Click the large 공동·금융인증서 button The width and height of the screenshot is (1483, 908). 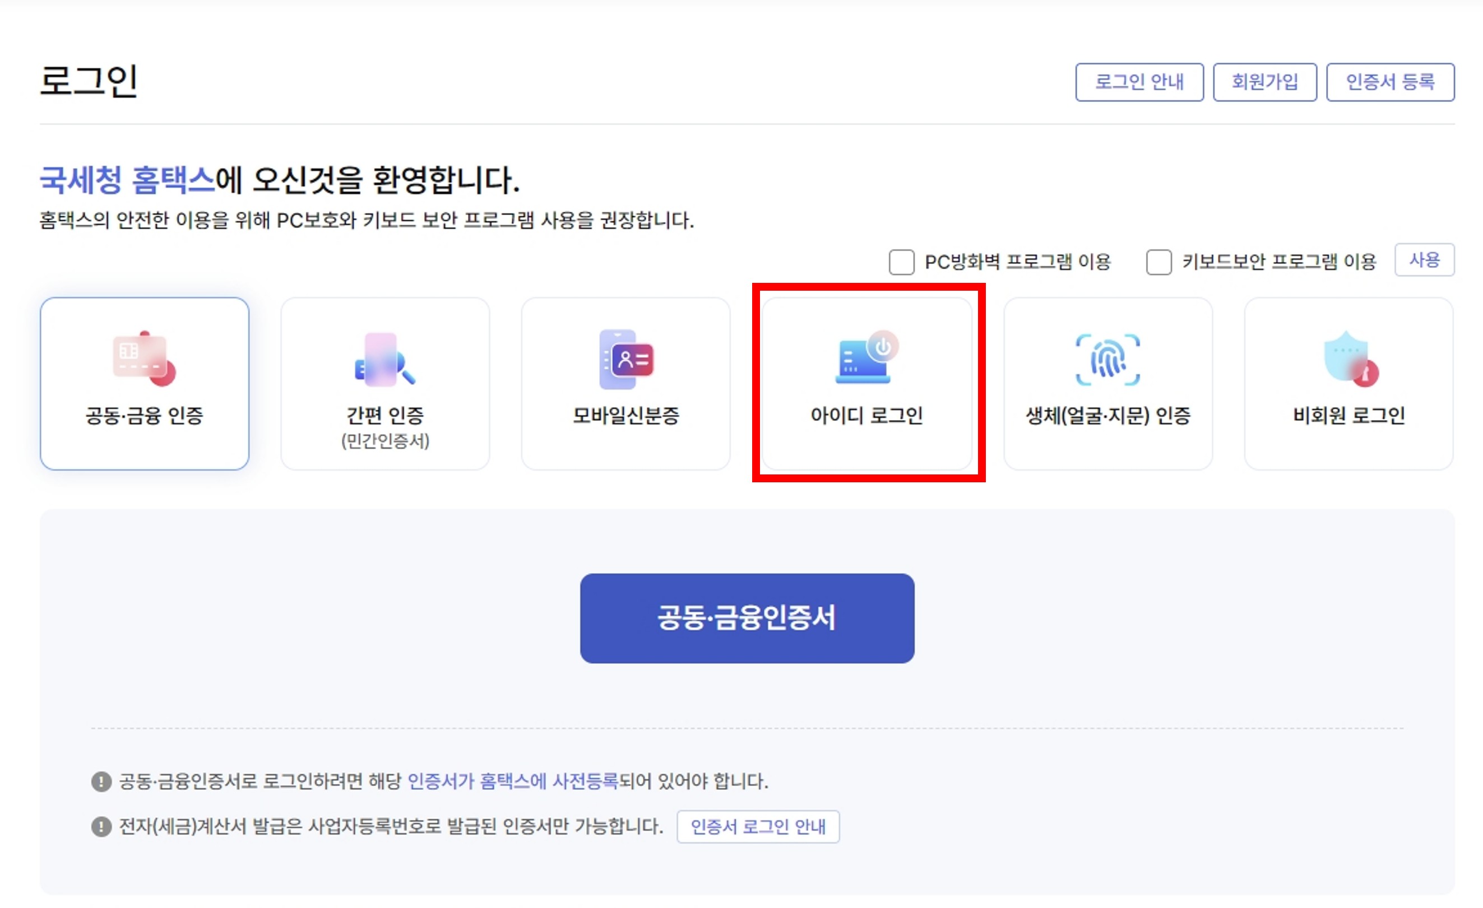coord(747,618)
